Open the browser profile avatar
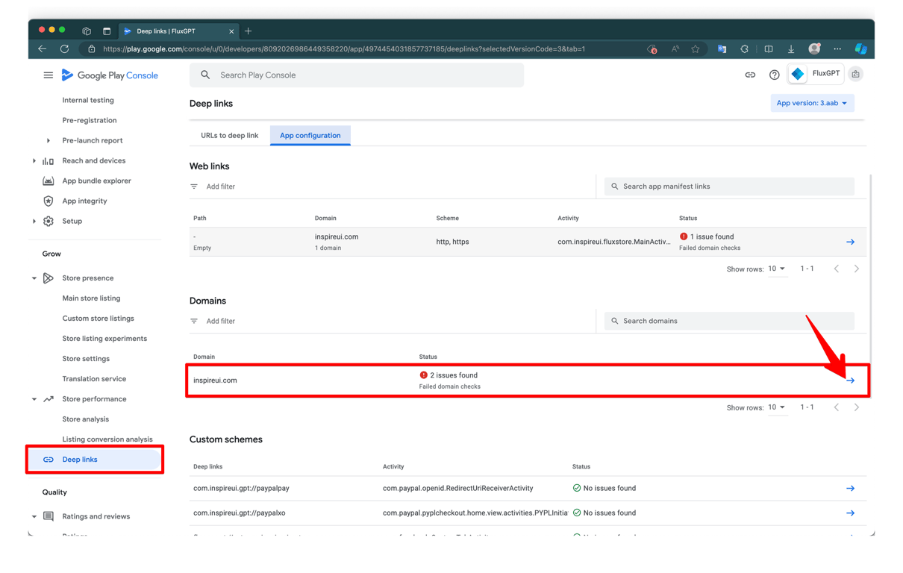Viewport: 903px width, 573px height. pos(814,48)
